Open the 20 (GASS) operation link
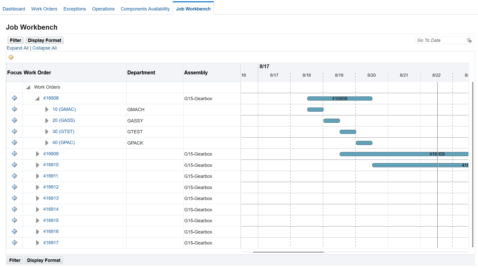478x268 pixels. coord(64,120)
